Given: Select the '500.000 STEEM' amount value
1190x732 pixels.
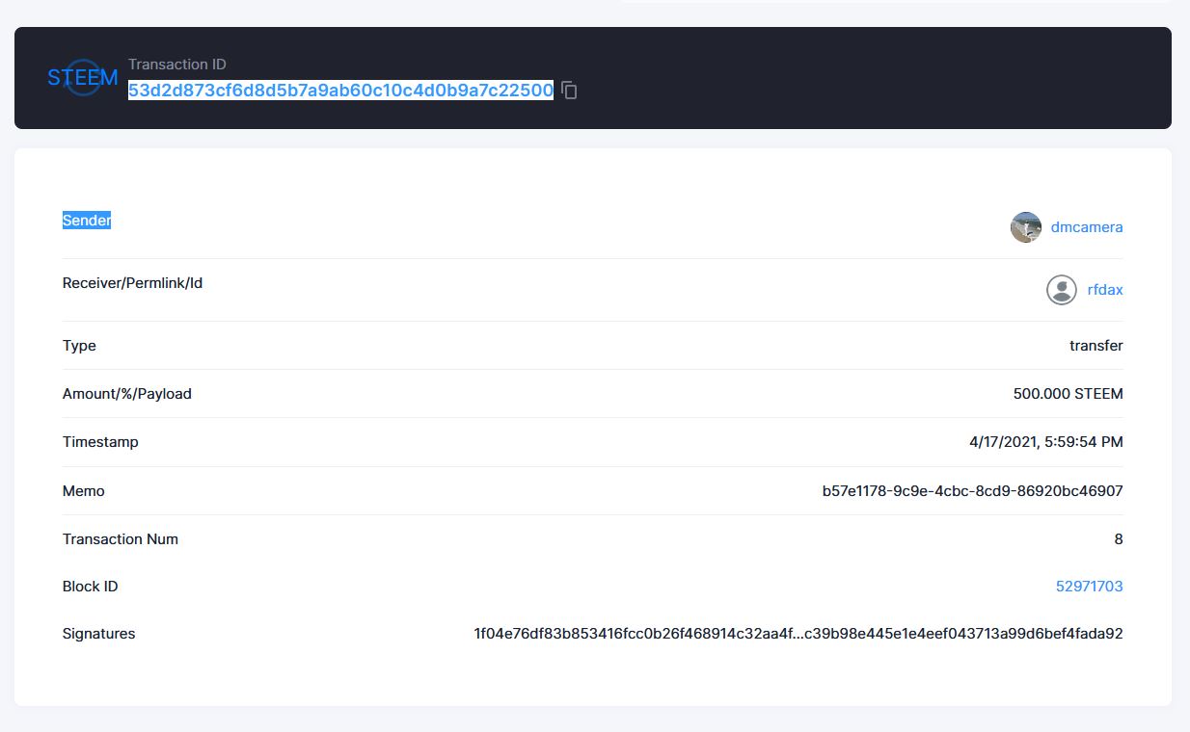Looking at the screenshot, I should [1068, 394].
